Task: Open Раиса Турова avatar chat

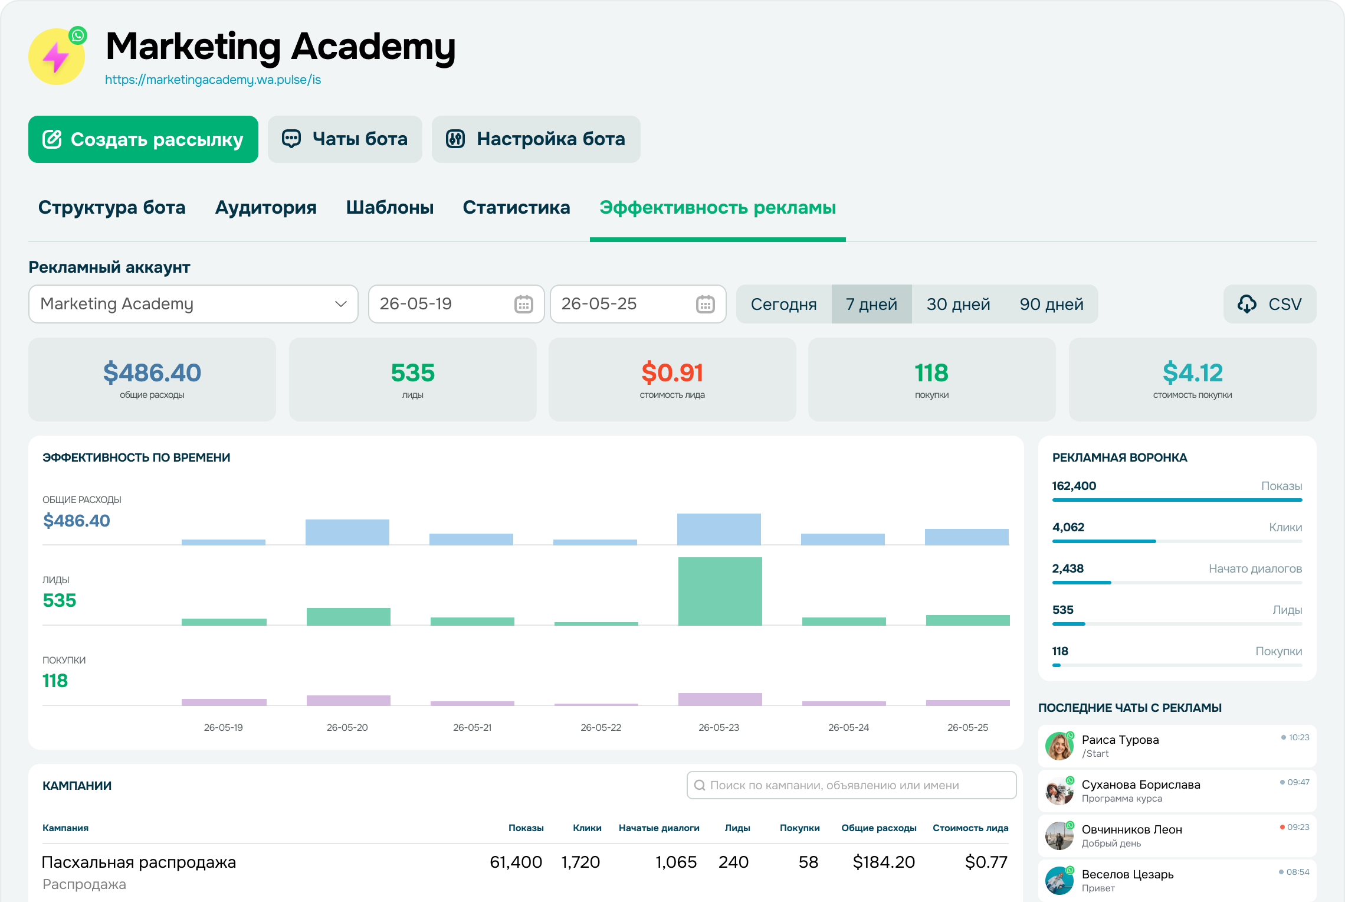Action: (1059, 746)
